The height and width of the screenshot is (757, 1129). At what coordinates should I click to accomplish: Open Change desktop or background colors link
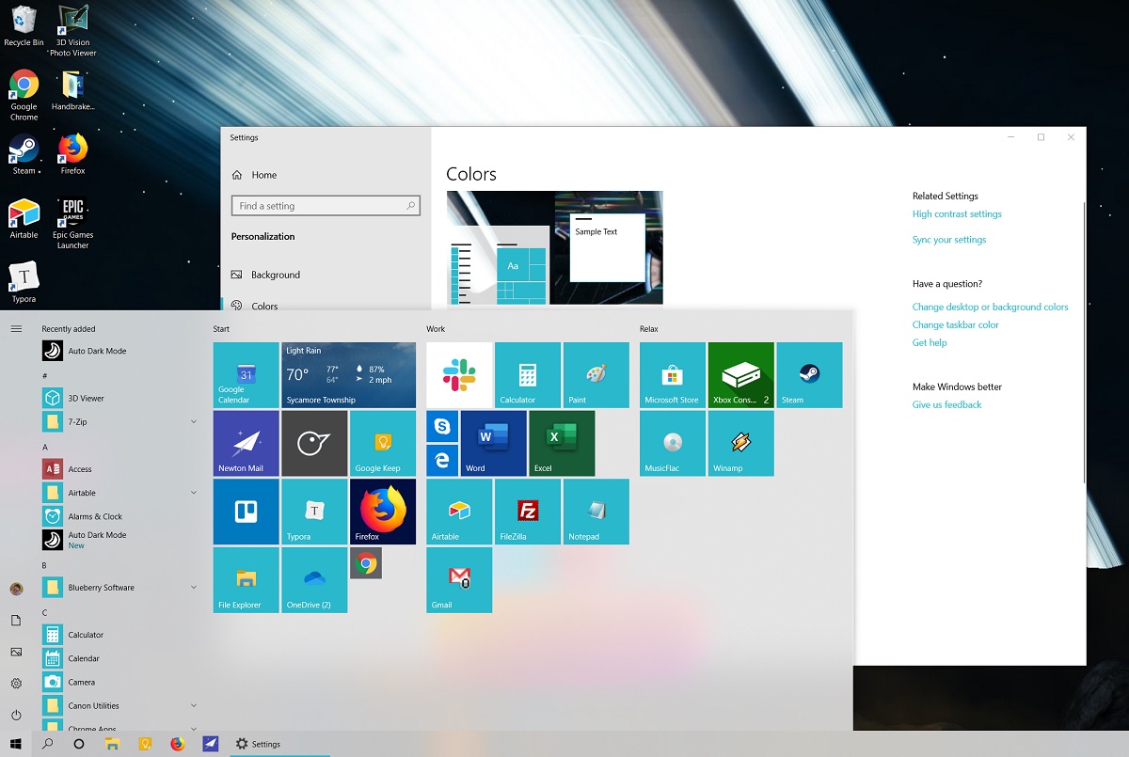(990, 307)
